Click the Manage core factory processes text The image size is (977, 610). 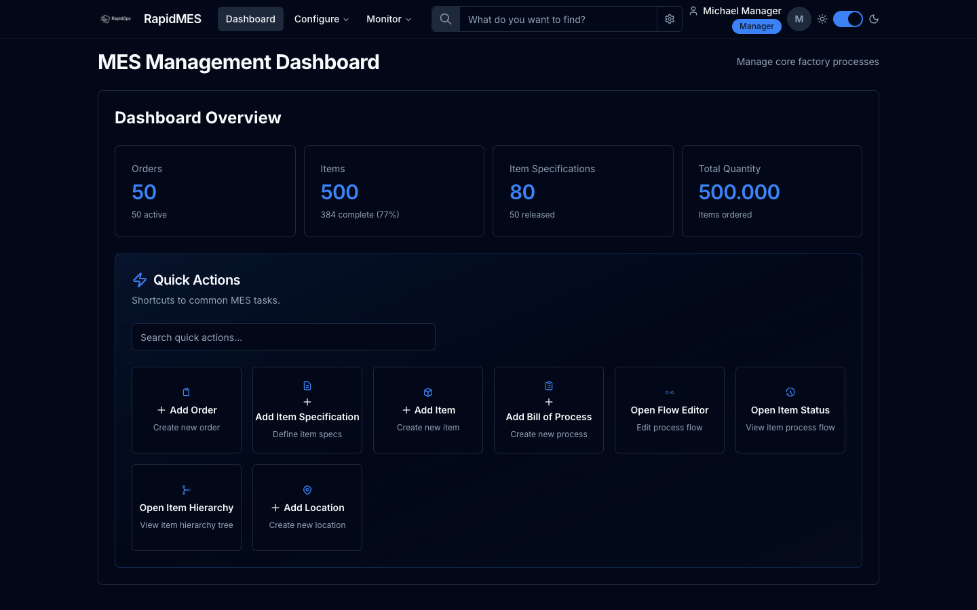[808, 62]
